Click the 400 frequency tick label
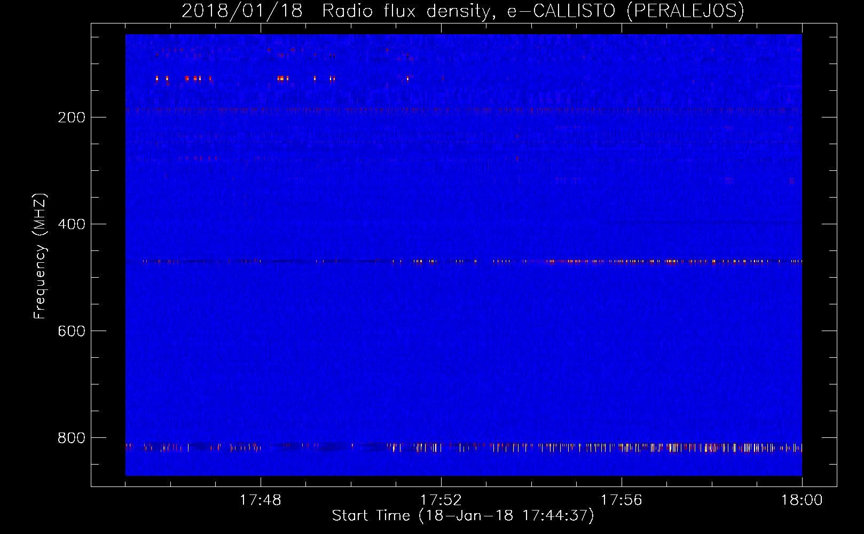The width and height of the screenshot is (864, 534). coord(71,224)
